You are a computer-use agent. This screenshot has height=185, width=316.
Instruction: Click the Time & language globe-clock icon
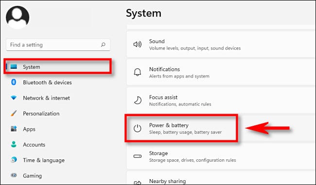coord(14,160)
